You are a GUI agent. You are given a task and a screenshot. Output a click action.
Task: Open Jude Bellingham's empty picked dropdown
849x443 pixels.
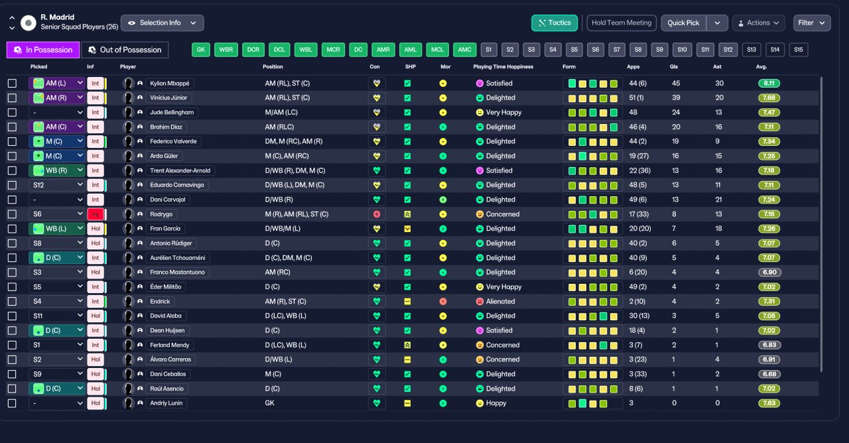57,113
